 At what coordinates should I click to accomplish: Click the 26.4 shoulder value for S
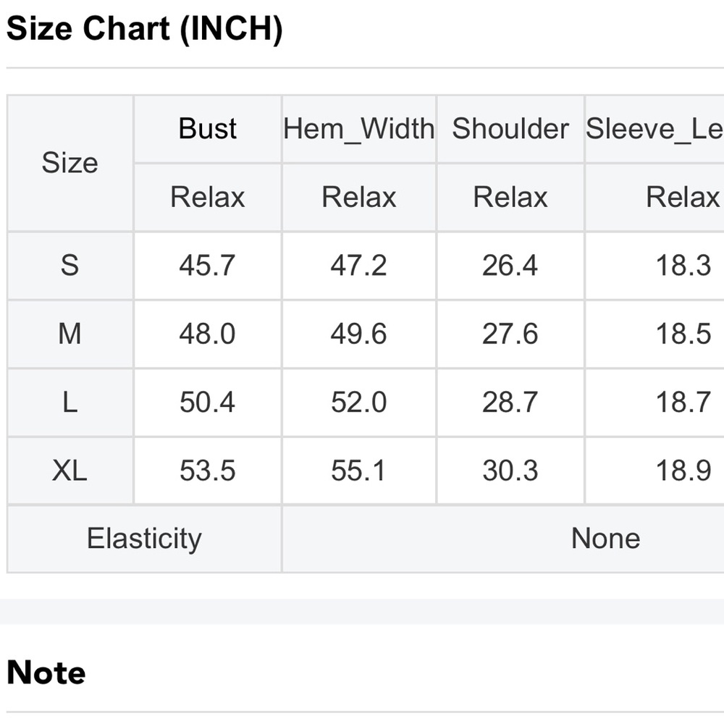point(510,266)
